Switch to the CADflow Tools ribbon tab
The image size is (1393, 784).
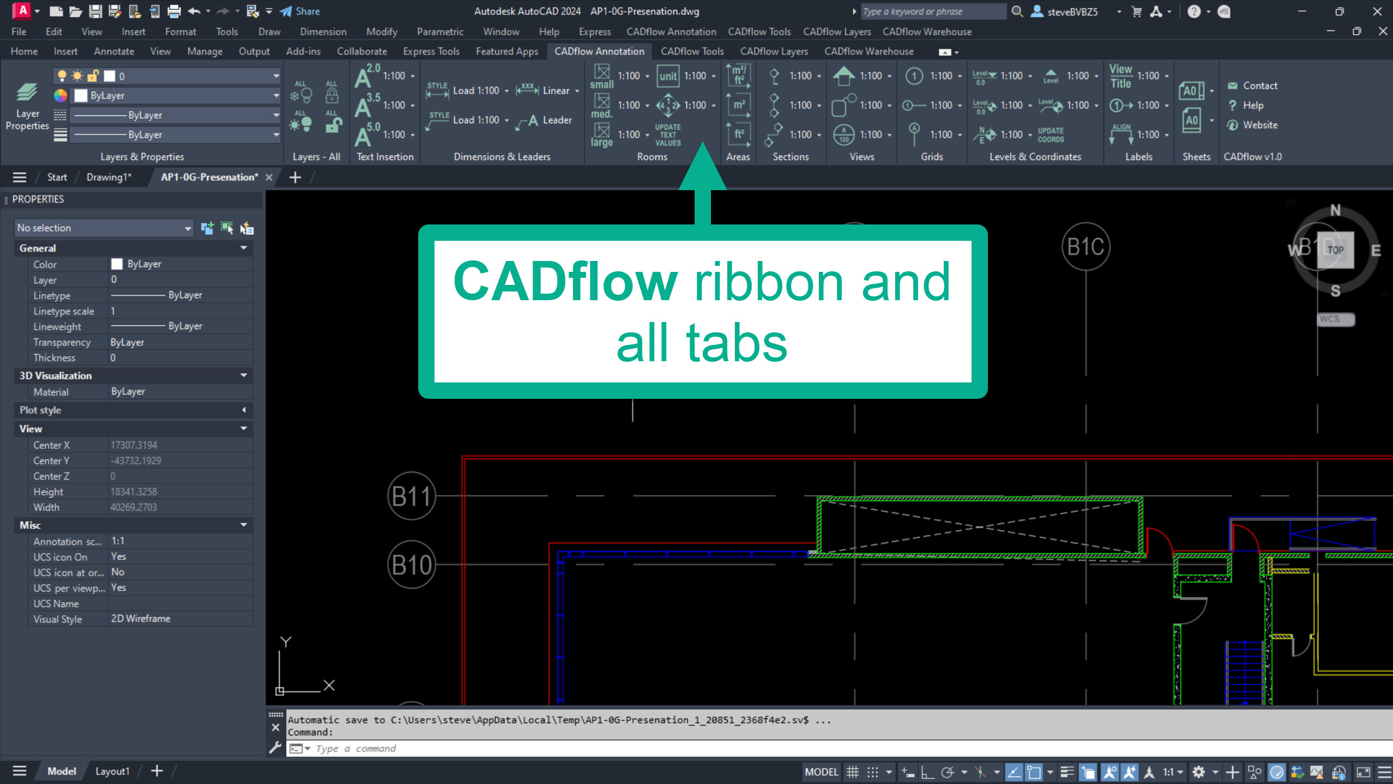click(692, 51)
